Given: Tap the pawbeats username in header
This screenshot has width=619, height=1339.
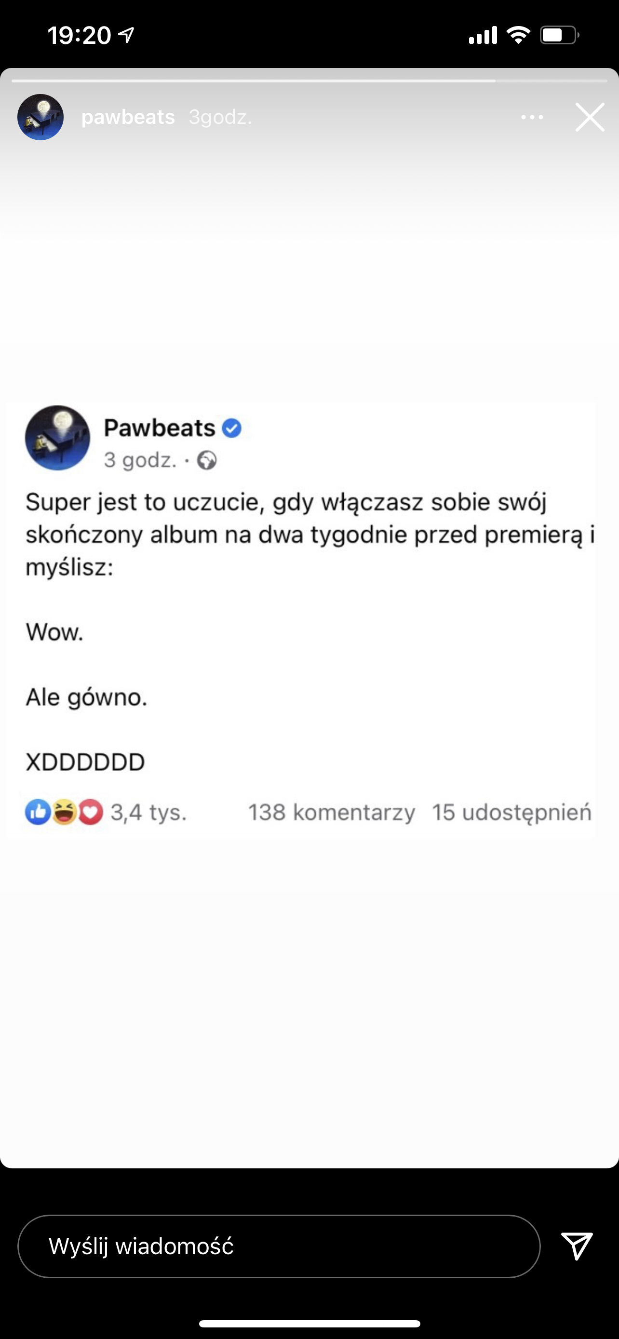Looking at the screenshot, I should pyautogui.click(x=128, y=118).
